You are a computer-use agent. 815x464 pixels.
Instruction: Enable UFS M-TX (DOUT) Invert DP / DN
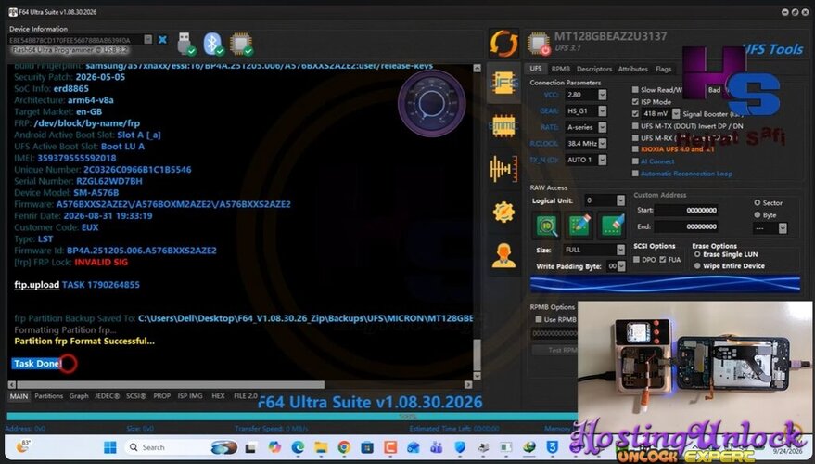tap(635, 126)
